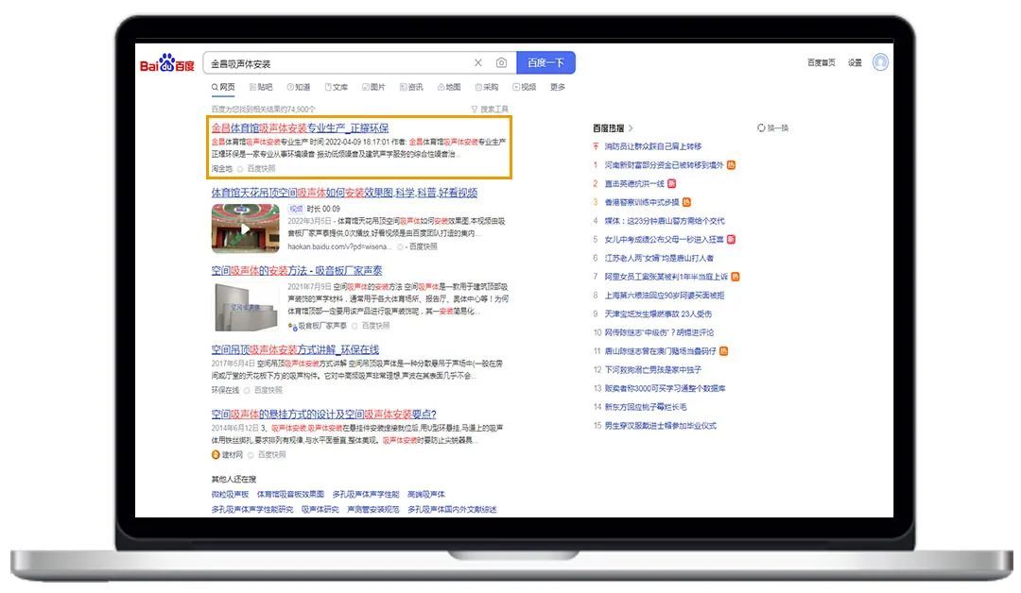Click the 吸音板厂家声泰 source icon
Image resolution: width=1021 pixels, height=593 pixels.
point(292,326)
